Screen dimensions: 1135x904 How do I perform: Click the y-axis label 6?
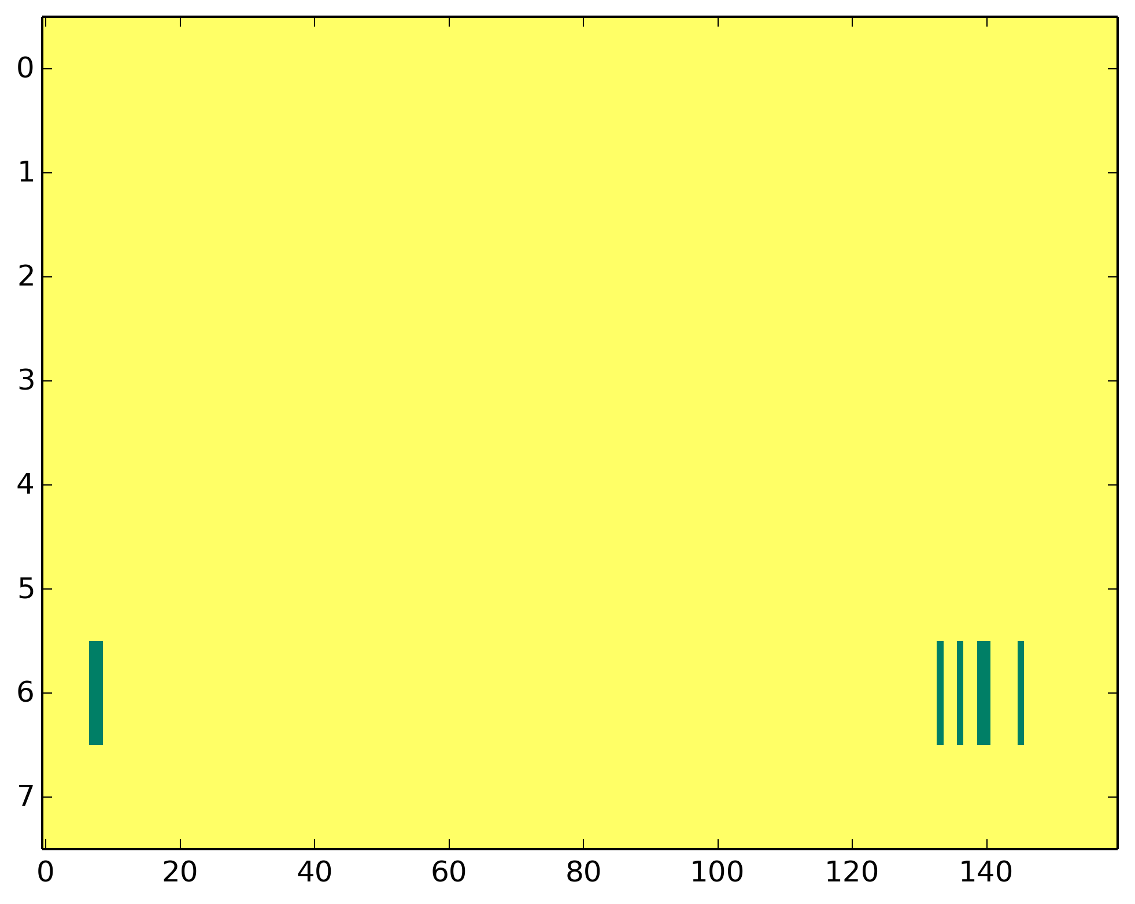26,692
